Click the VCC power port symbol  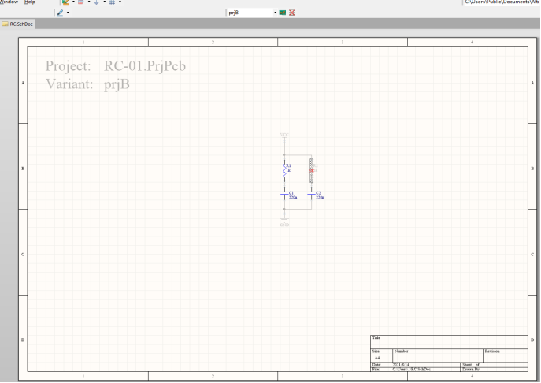284,136
